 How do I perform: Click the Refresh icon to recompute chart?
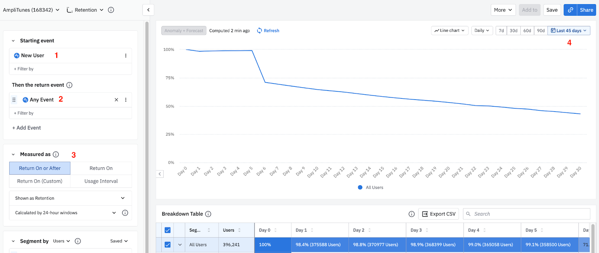[x=259, y=31]
